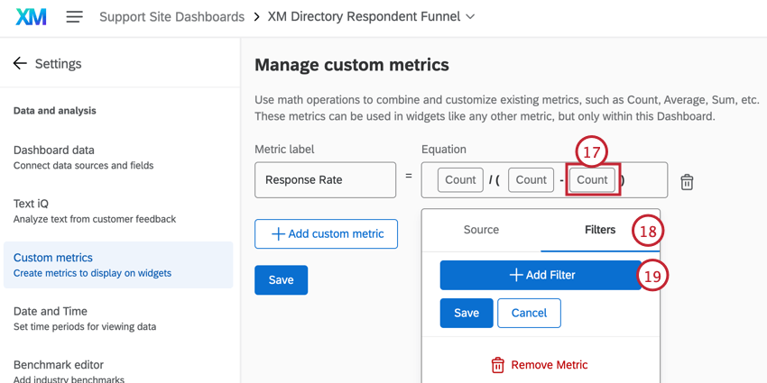Click the XM logo icon
The image size is (767, 383).
pos(31,17)
